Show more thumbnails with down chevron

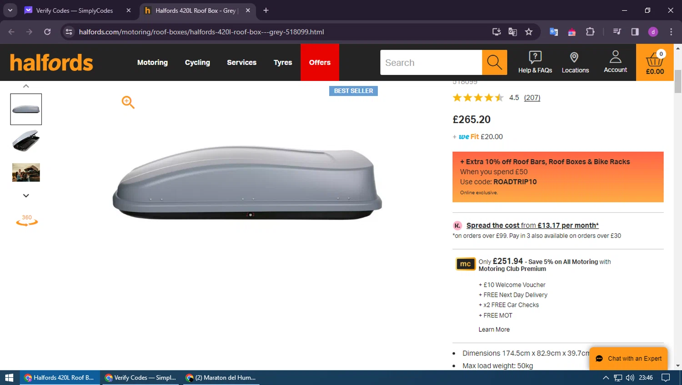[26, 195]
